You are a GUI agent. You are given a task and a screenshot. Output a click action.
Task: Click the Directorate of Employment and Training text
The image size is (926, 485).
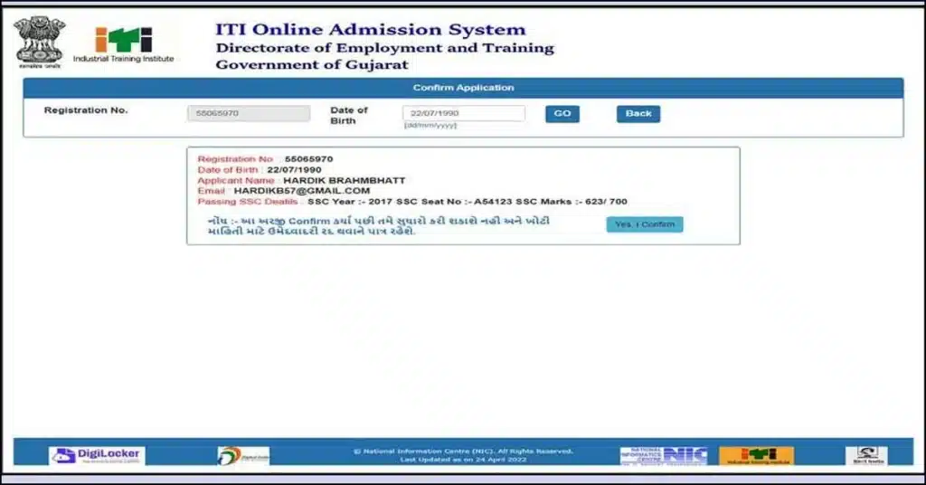385,48
